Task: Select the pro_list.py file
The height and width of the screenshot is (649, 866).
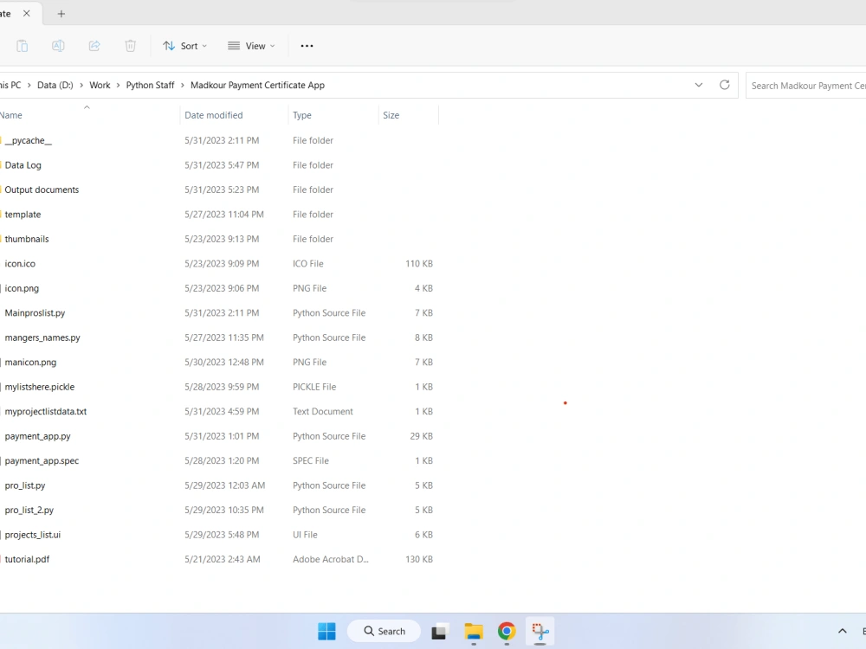Action: pos(25,485)
